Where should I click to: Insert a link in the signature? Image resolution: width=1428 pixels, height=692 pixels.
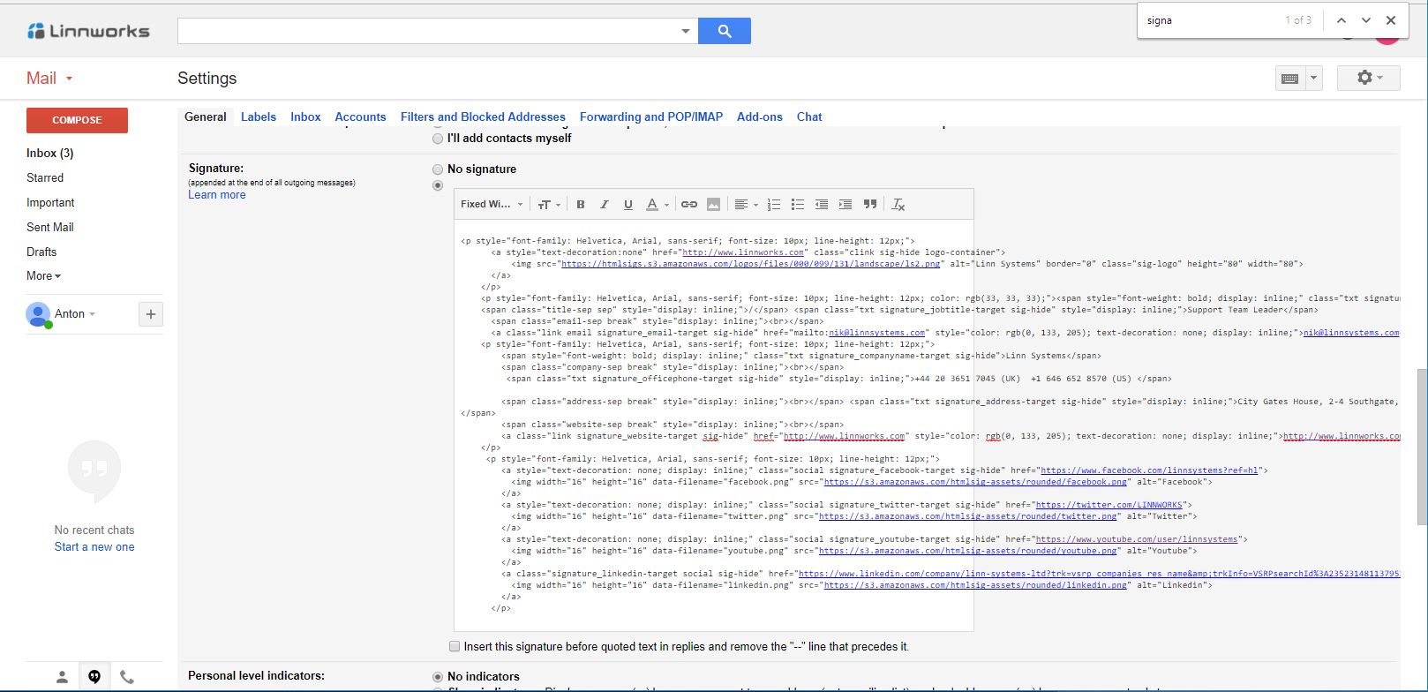tap(689, 204)
